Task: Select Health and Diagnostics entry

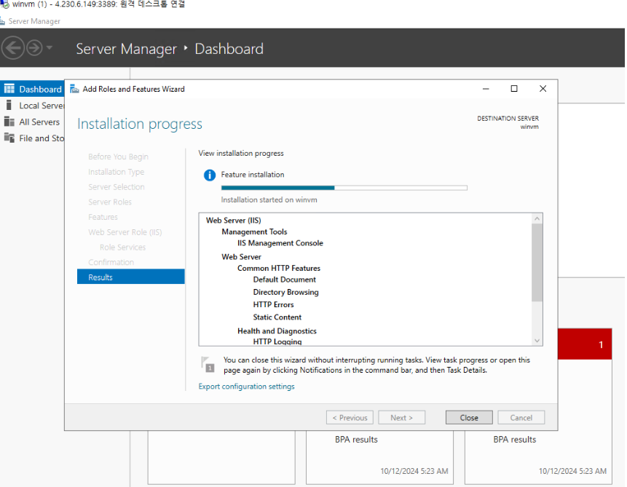Action: click(277, 330)
